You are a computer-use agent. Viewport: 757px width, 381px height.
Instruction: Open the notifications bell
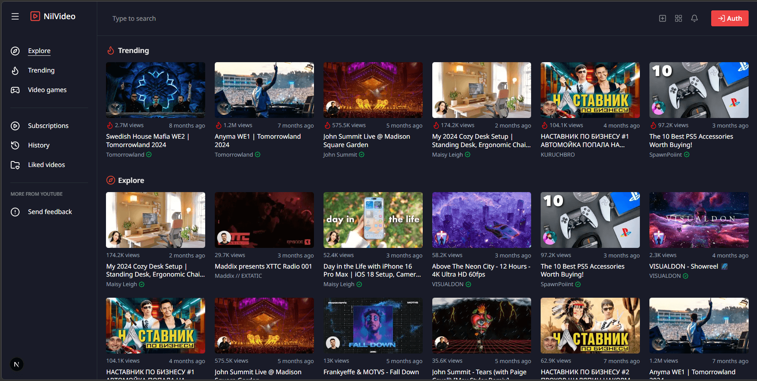[x=694, y=18]
